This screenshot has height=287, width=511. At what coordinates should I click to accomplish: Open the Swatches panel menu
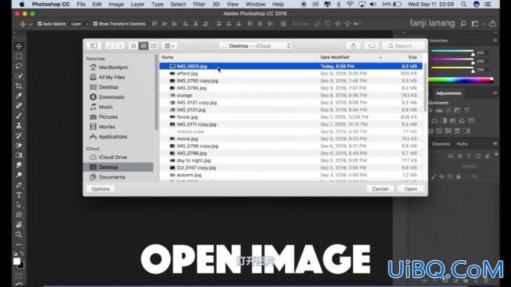click(x=495, y=40)
